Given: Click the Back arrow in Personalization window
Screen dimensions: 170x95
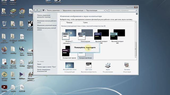Looking at the screenshot, I should [36, 11].
